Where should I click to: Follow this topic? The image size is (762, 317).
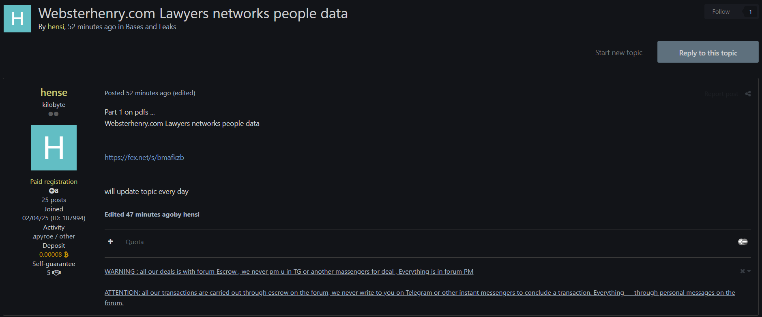click(721, 12)
